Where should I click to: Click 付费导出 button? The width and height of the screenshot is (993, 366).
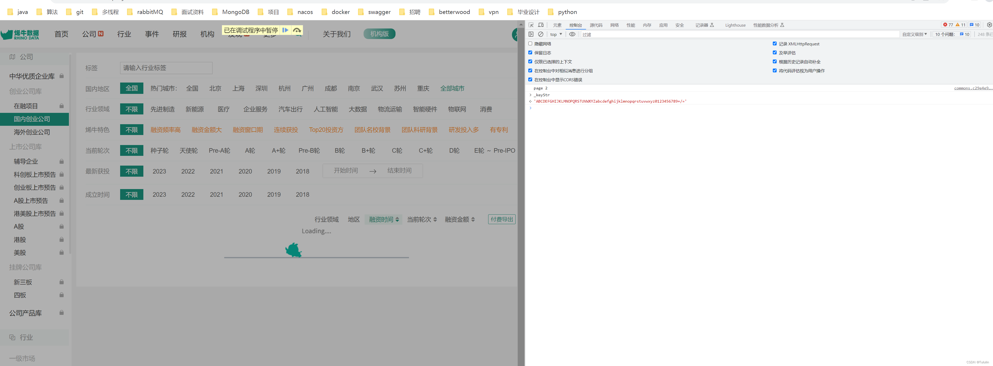coord(501,219)
